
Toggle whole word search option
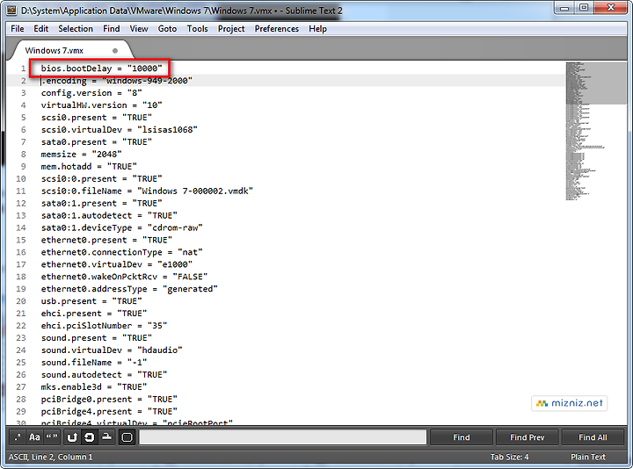click(52, 437)
